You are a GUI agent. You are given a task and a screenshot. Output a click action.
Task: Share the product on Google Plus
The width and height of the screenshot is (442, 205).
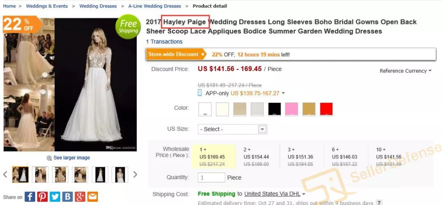click(80, 197)
